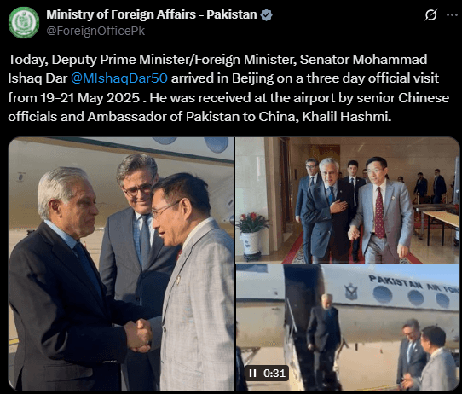The width and height of the screenshot is (462, 394).
Task: Click the 19-21 May 2025 date text
Action: click(x=90, y=98)
